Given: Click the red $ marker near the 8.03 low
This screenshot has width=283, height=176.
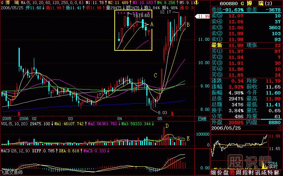Looking at the screenshot, I should [172, 112].
